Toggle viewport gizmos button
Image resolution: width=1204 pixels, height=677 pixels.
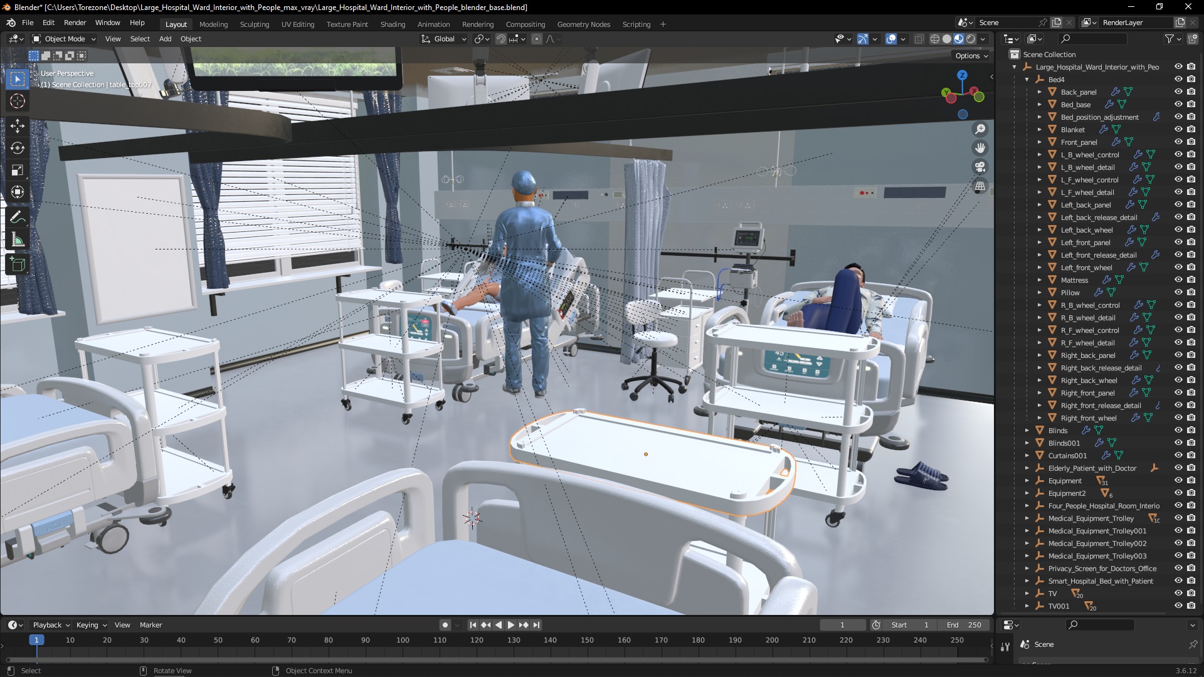coord(863,39)
